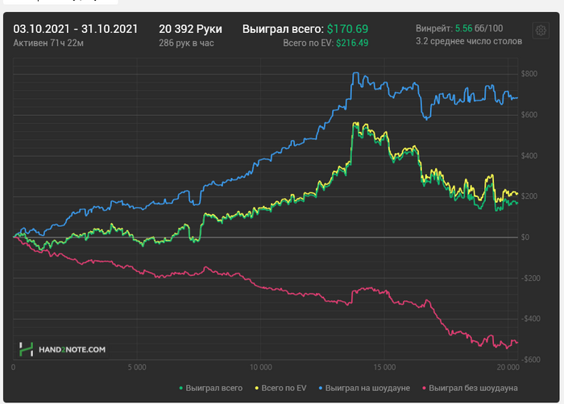Click 'Активен 71ч 22м' activity text
Image resolution: width=564 pixels, height=404 pixels.
pos(48,43)
